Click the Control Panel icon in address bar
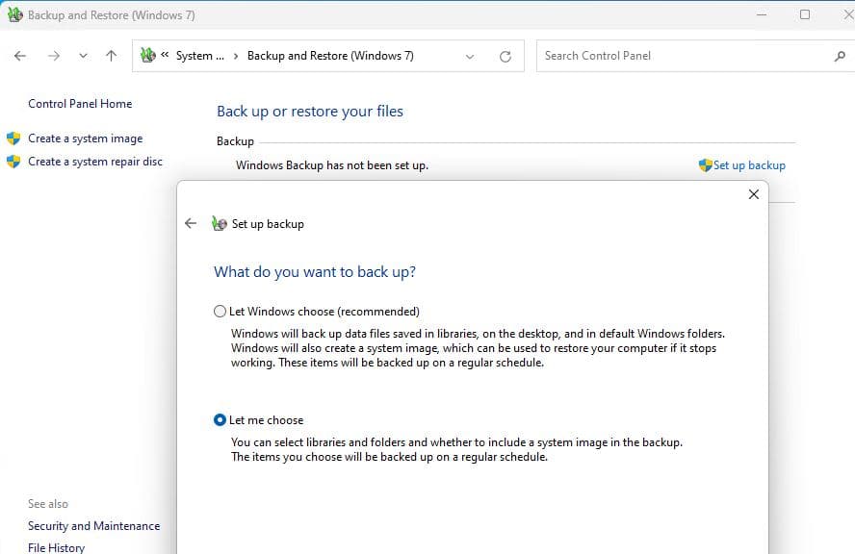 tap(147, 56)
